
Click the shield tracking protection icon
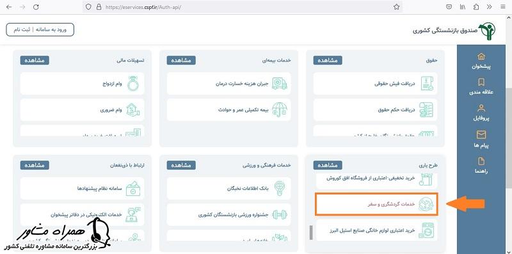[88, 7]
